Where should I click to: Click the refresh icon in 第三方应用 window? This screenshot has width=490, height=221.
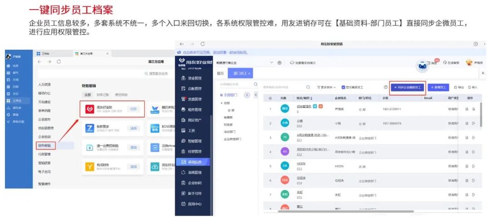tap(59, 62)
